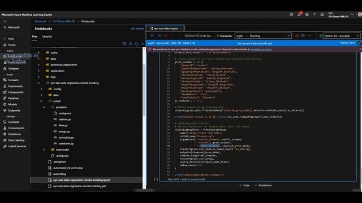This screenshot has height=203, width=362.
Task: Collapse nyc-taxi-data-regression-model-building folder
Action: point(38,83)
